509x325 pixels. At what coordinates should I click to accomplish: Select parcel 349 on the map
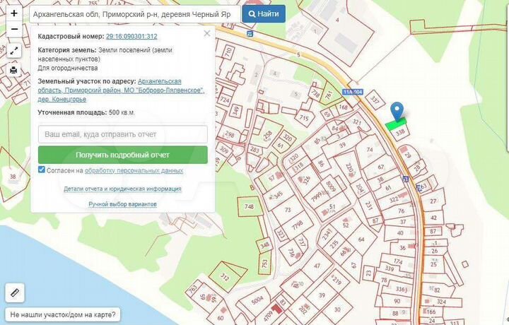(235, 111)
